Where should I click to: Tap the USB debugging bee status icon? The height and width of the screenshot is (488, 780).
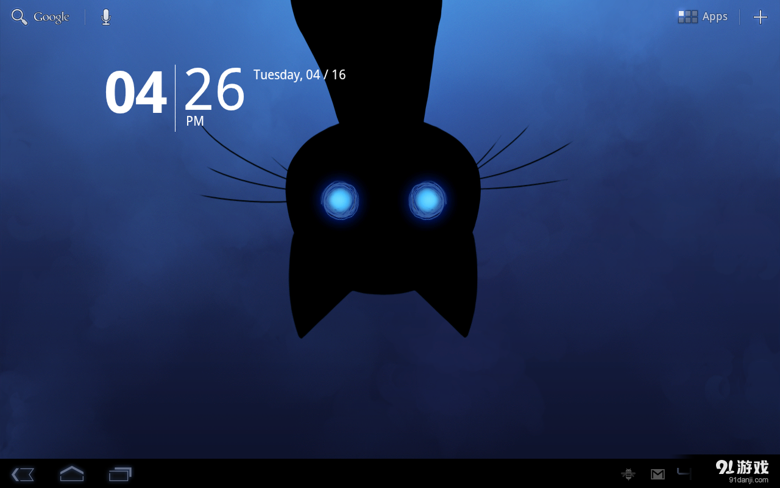pos(628,474)
